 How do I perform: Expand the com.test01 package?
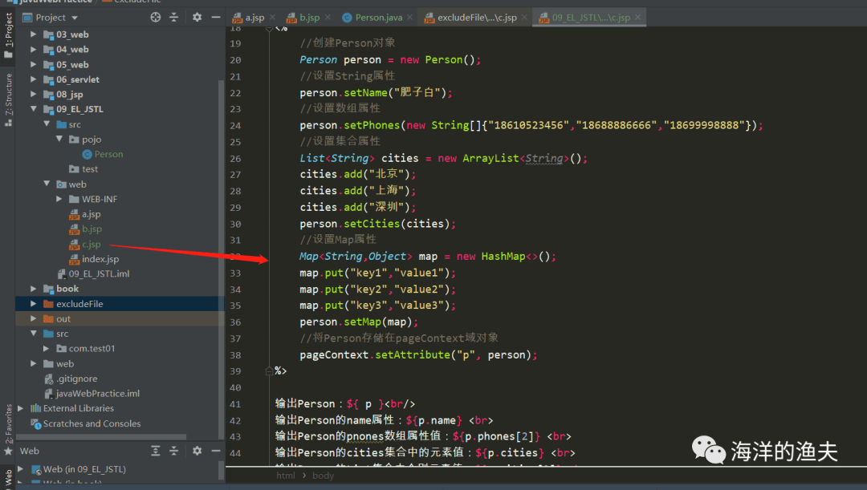point(47,349)
